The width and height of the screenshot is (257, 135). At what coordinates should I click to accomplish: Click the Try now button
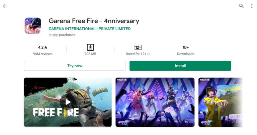(x=75, y=66)
